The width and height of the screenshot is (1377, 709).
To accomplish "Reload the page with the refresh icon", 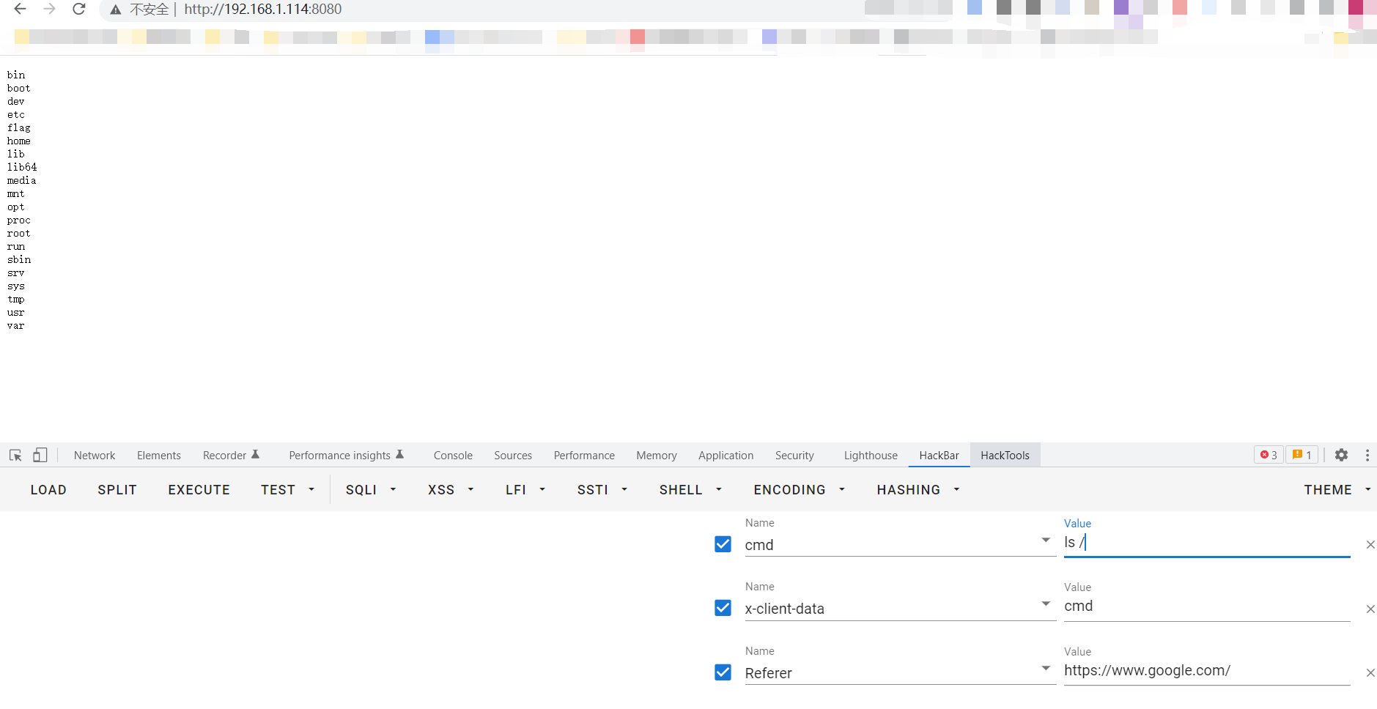I will click(79, 9).
